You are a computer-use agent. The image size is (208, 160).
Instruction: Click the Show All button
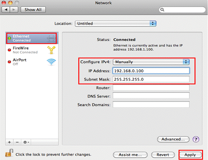(33, 10)
